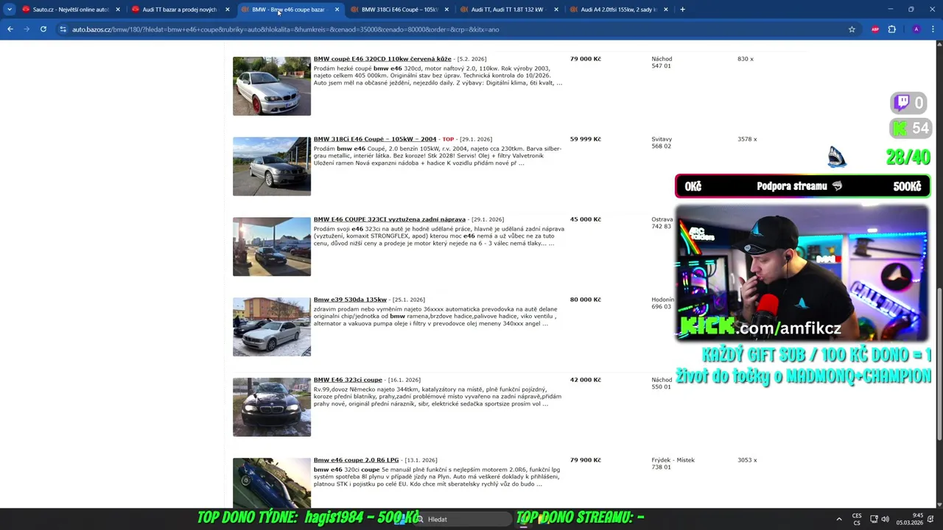
Task: Click thumbnail of black BMW E46 323ci
Action: 272,407
